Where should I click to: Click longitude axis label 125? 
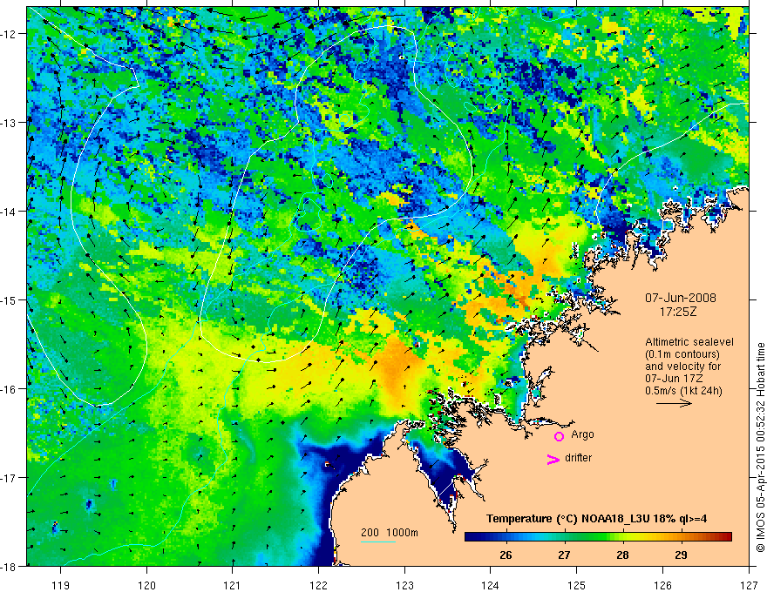pos(577,586)
